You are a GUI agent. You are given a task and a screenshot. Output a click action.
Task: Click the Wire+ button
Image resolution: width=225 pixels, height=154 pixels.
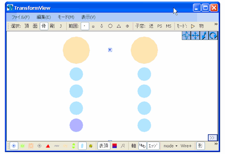click(186, 146)
